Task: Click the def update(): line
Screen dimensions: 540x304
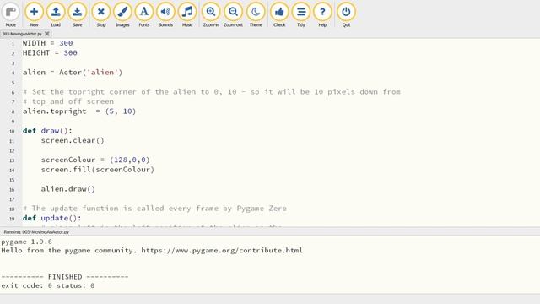Action: [52, 218]
